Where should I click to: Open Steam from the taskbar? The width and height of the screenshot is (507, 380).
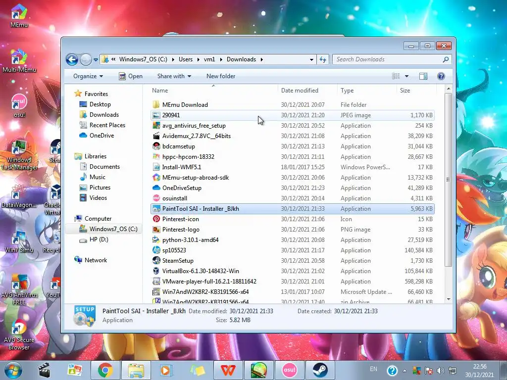pyautogui.click(x=320, y=370)
